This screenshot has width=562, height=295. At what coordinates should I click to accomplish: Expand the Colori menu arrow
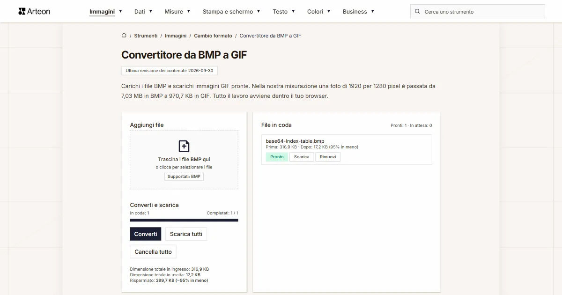[329, 11]
